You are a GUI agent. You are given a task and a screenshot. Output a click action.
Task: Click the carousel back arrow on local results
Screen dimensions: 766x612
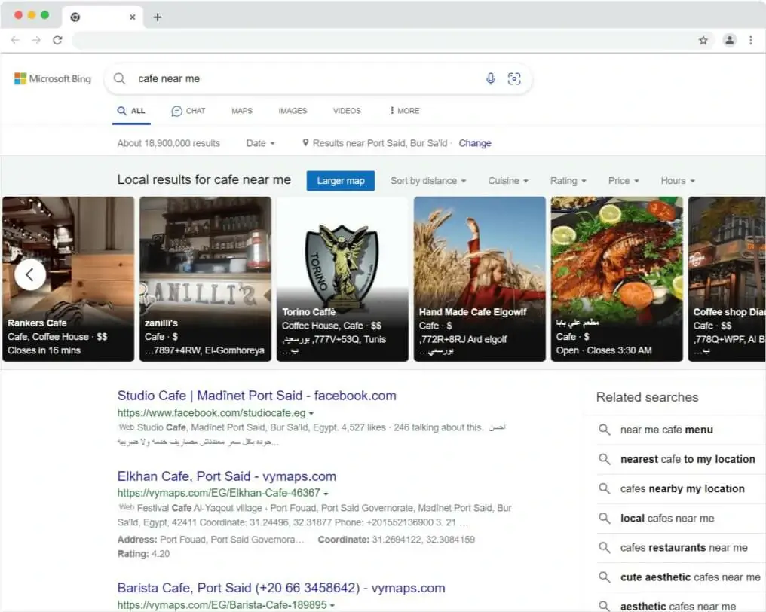click(x=29, y=274)
